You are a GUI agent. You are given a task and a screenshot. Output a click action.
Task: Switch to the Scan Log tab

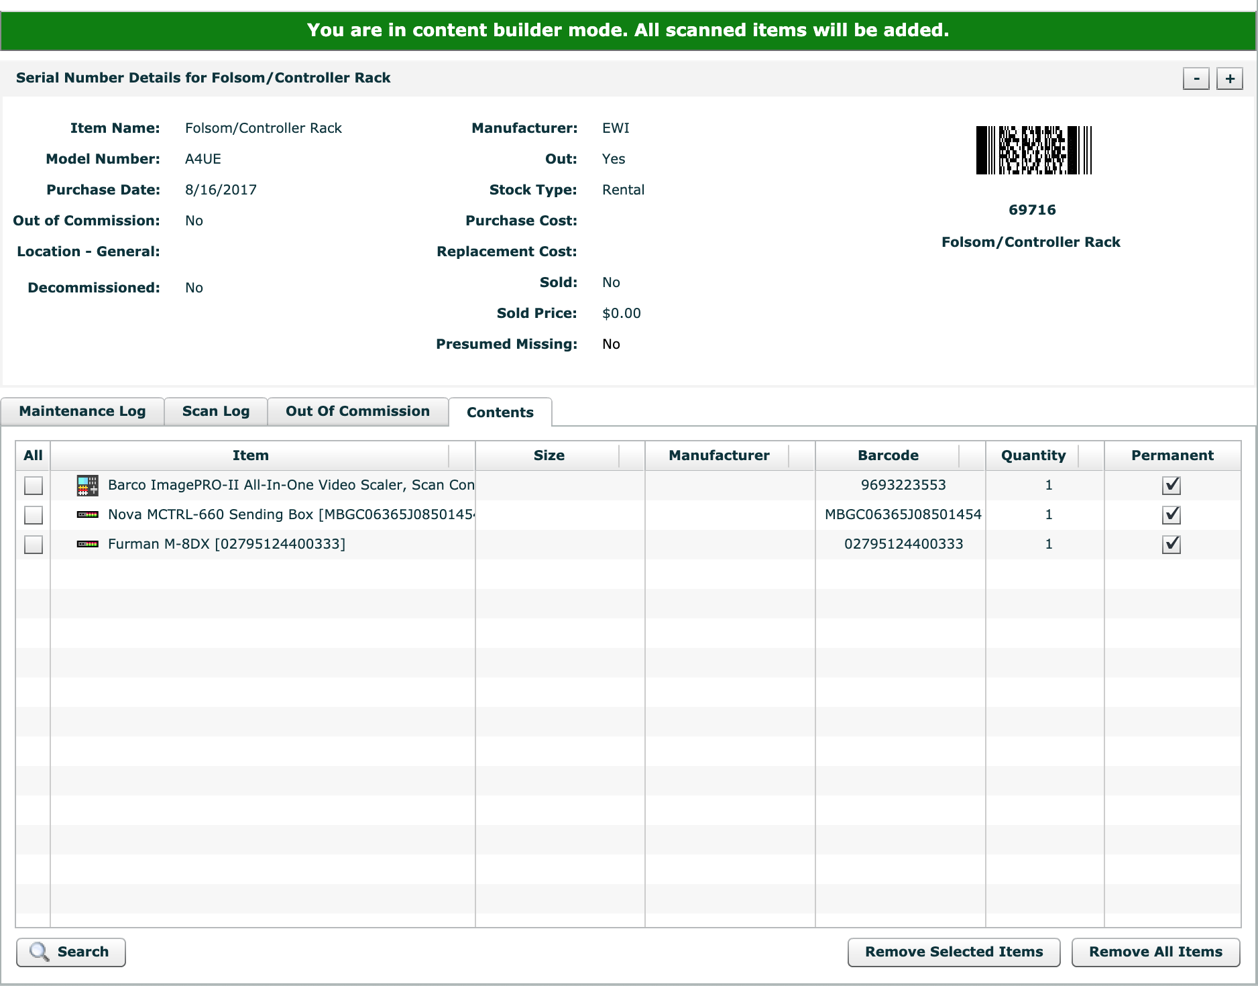[216, 411]
